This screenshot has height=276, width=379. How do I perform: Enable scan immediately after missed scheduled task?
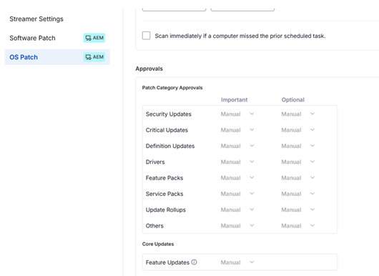pos(146,36)
